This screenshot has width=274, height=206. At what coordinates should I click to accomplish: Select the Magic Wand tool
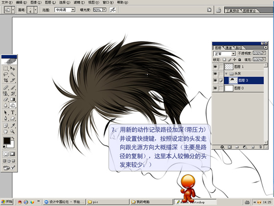[x=12, y=74]
